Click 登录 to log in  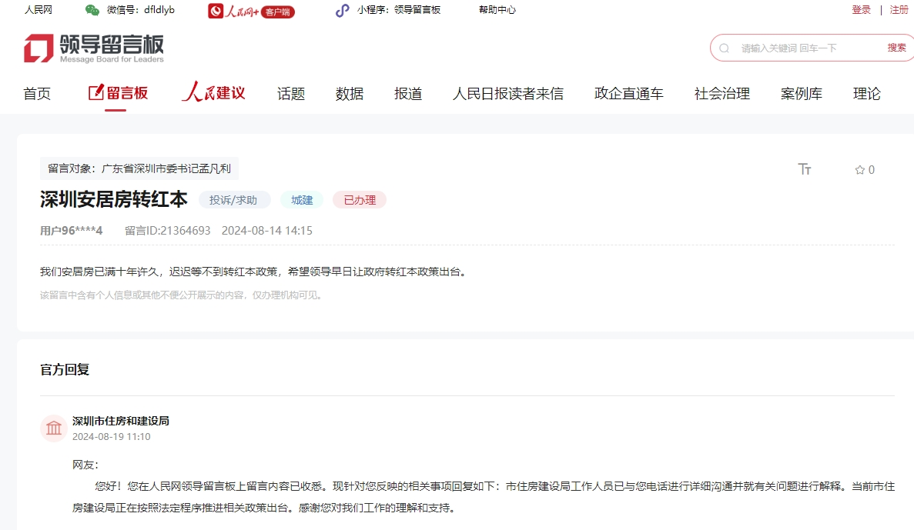(861, 10)
